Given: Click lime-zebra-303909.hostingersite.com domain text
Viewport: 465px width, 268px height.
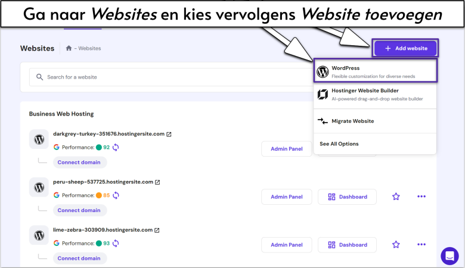Looking at the screenshot, I should point(103,230).
